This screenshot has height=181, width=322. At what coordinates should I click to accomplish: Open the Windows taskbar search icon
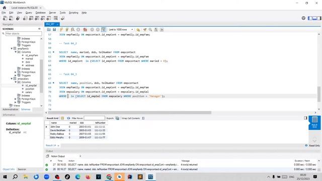click(x=15, y=176)
